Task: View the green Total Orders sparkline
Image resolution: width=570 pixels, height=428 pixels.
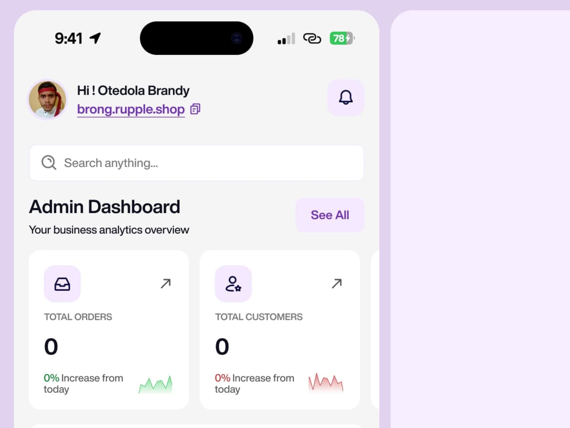Action: click(155, 385)
